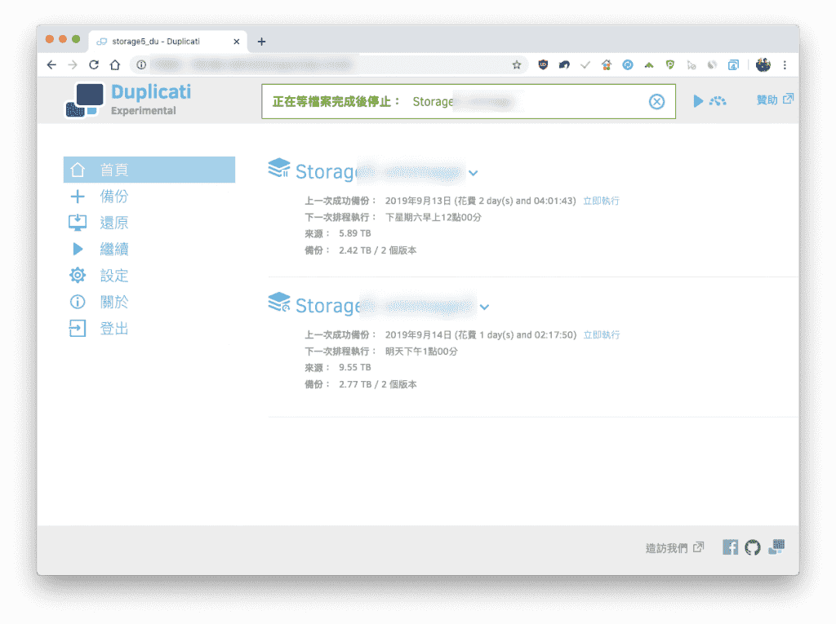Open the Facebook icon in the footer
This screenshot has width=836, height=624.
coord(730,547)
